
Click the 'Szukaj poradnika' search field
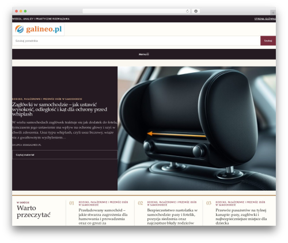(x=137, y=41)
